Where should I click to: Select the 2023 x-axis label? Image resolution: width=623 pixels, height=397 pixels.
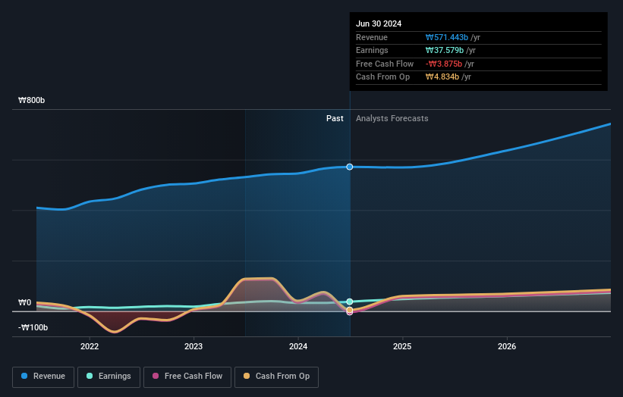(194, 346)
